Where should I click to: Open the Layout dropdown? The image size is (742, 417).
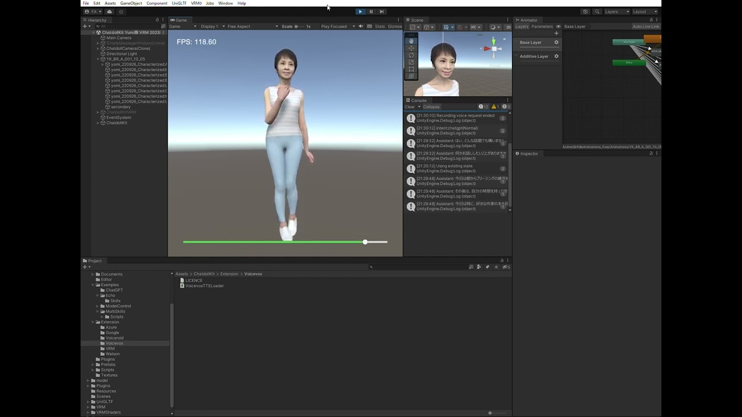pos(645,12)
